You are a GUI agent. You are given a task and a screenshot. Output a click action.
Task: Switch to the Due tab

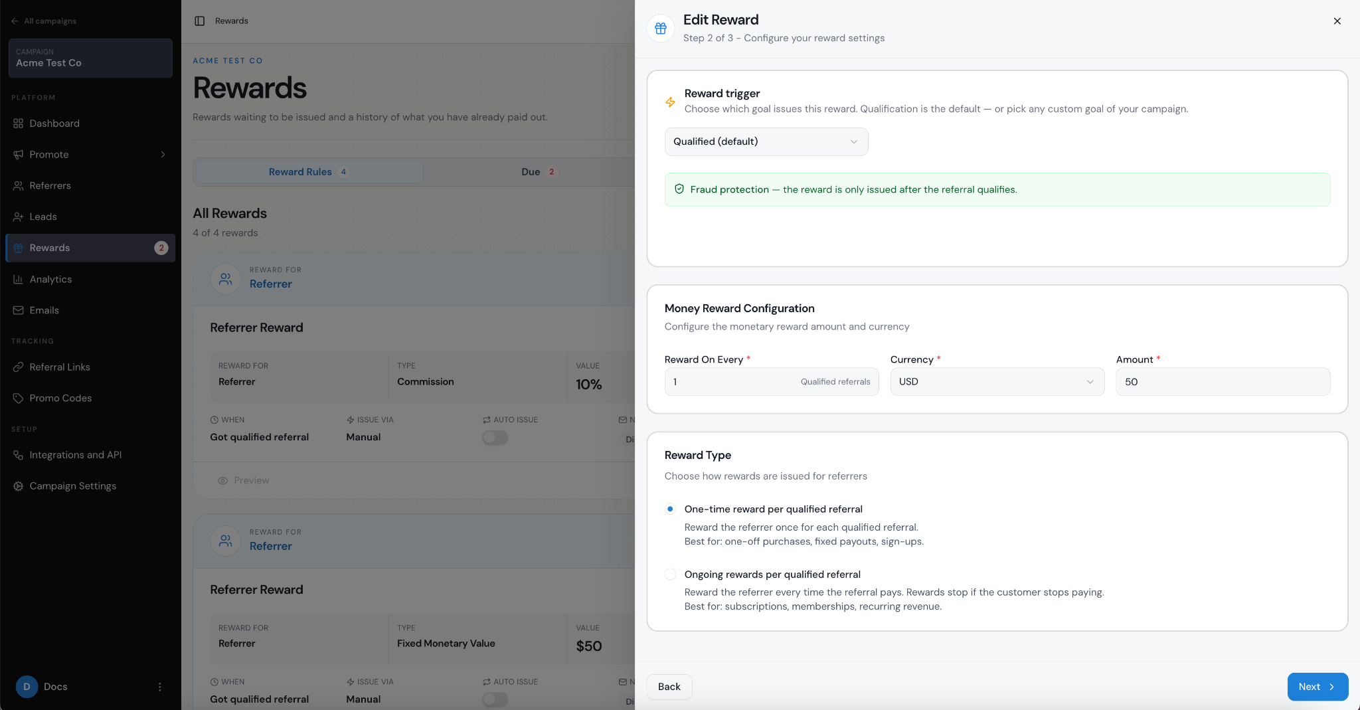pos(538,172)
